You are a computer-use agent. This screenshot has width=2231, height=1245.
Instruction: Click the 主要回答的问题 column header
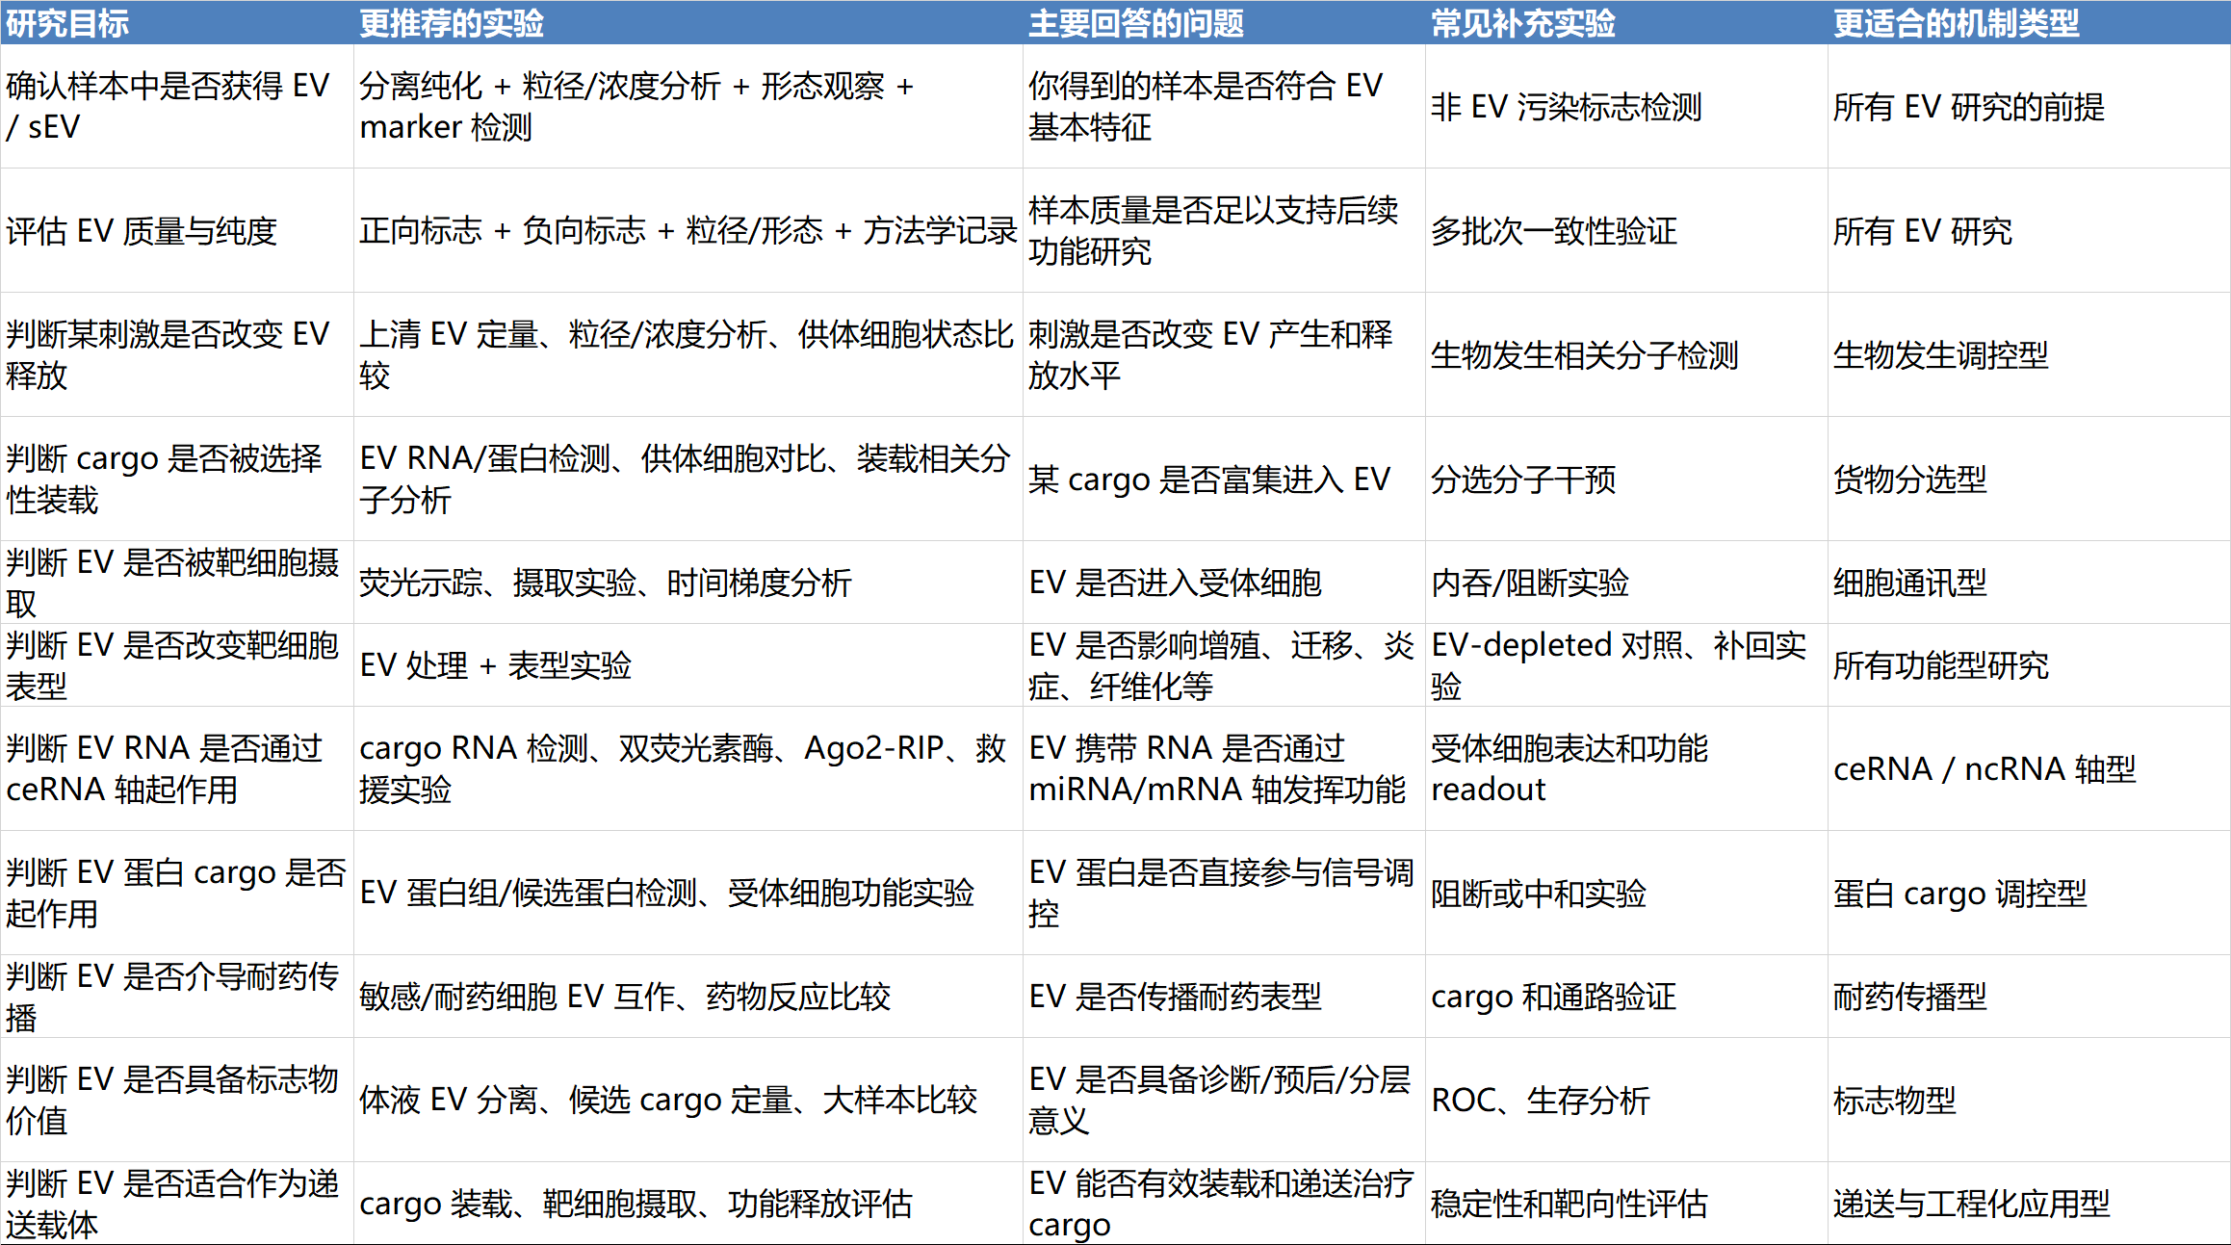1136,23
